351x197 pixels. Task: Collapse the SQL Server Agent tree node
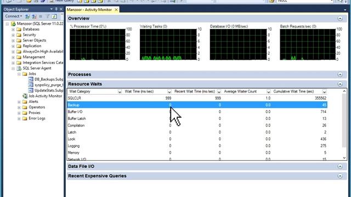pyautogui.click(x=13, y=68)
